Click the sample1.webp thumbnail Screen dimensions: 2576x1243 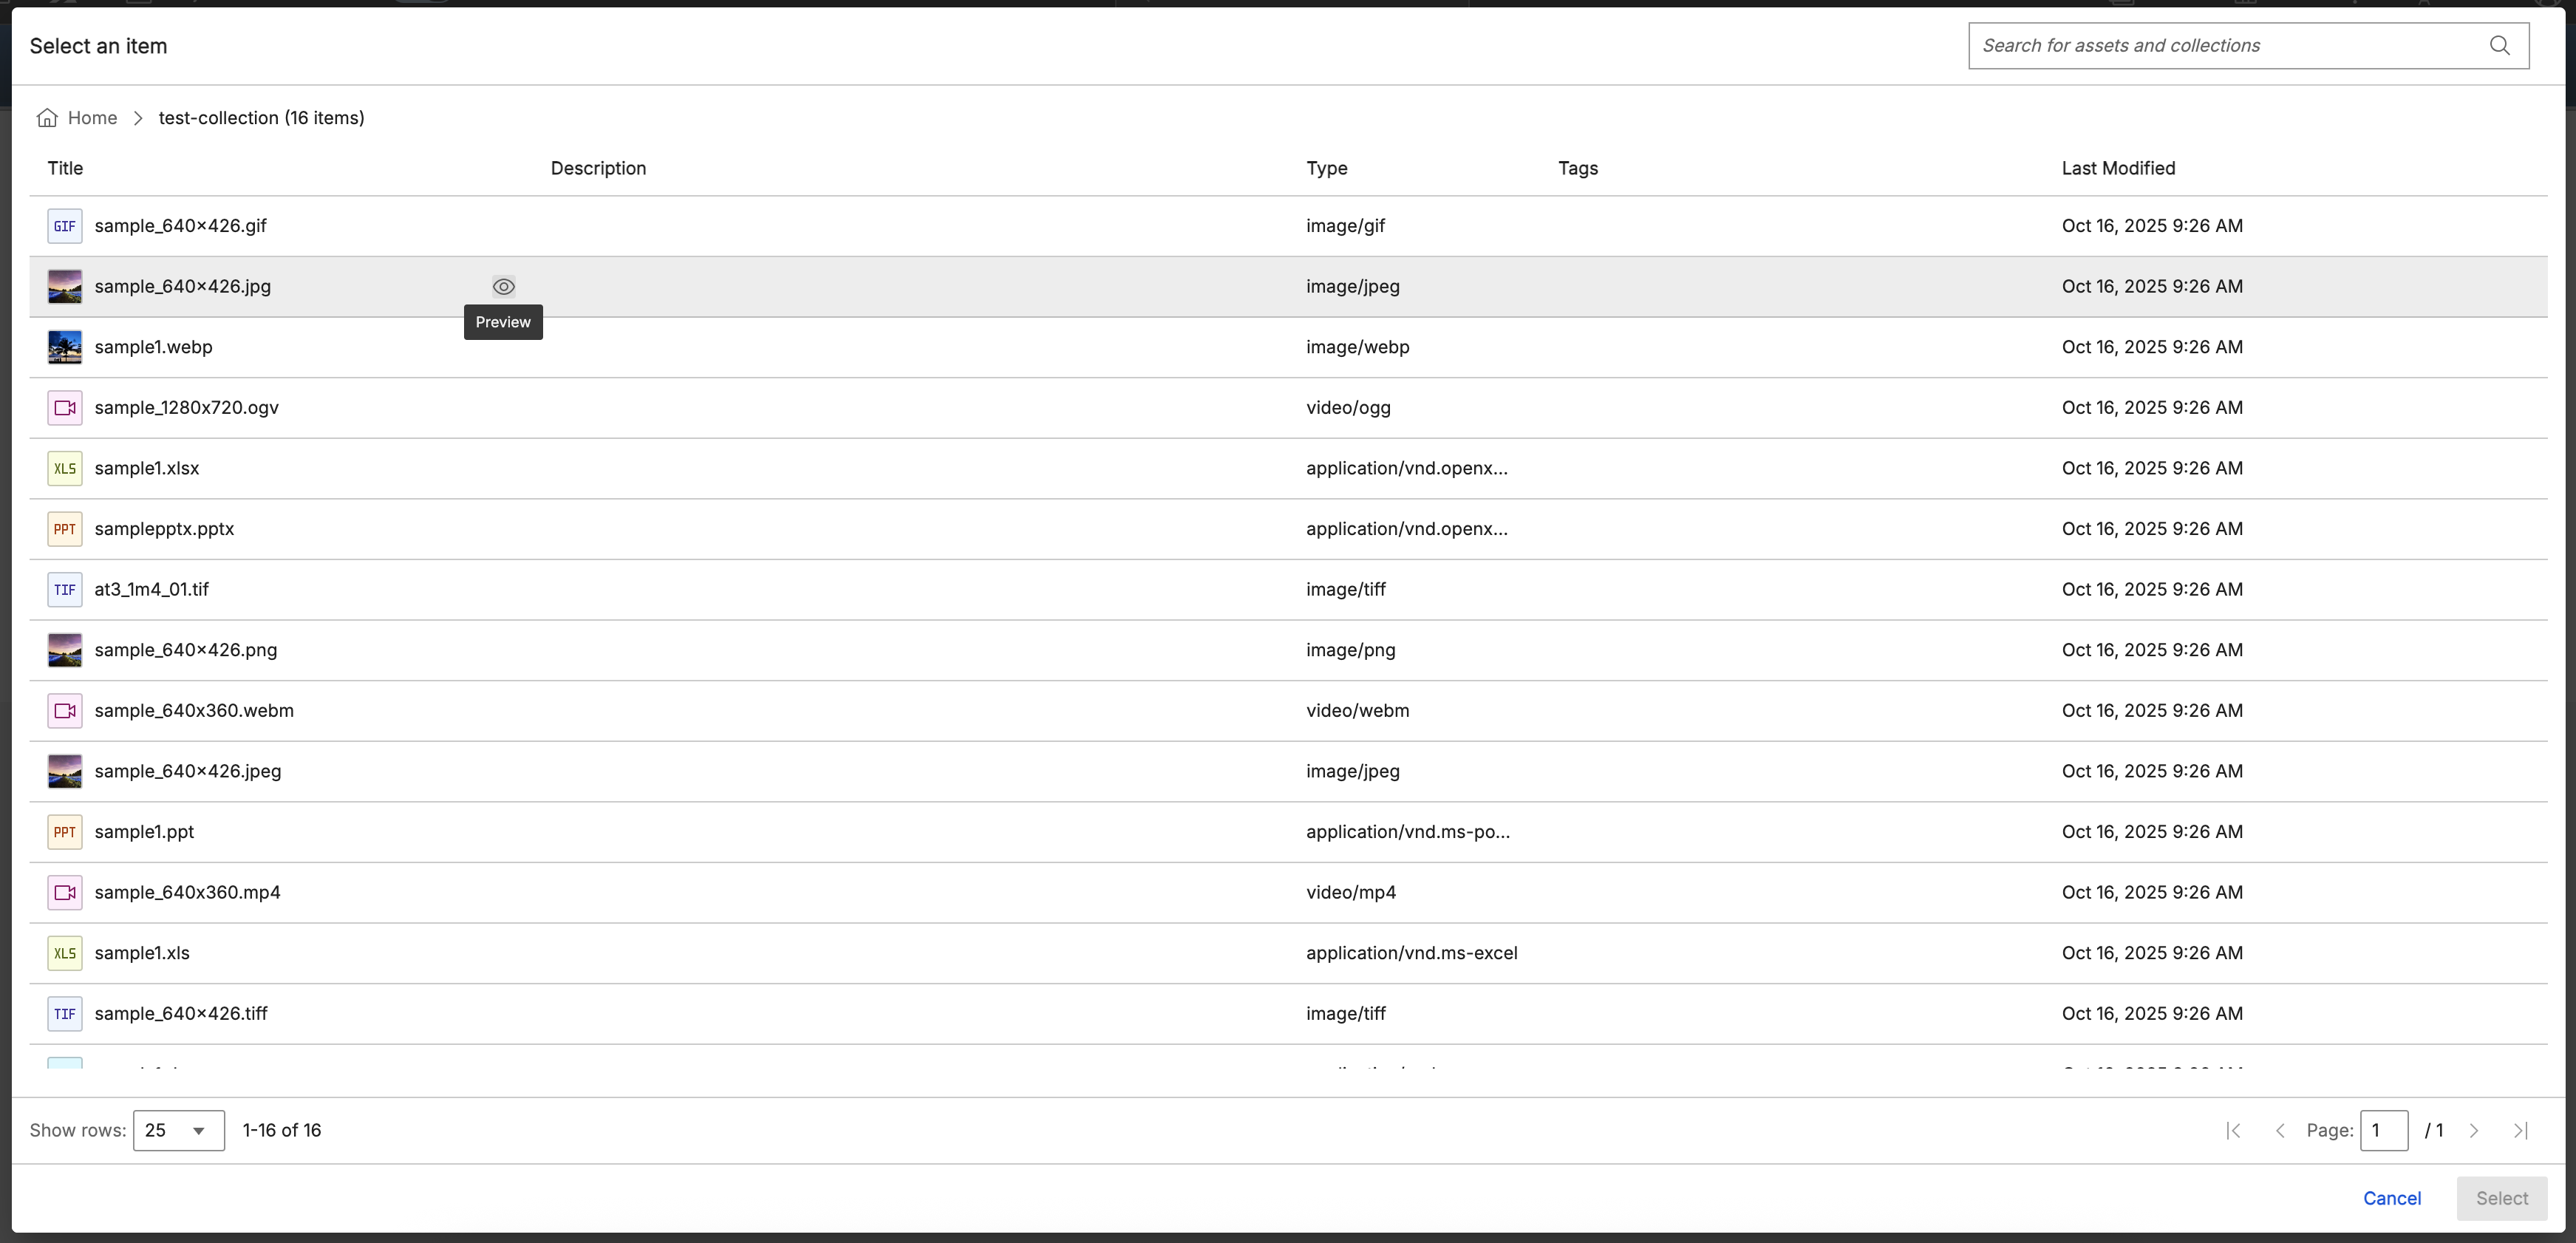click(x=65, y=347)
